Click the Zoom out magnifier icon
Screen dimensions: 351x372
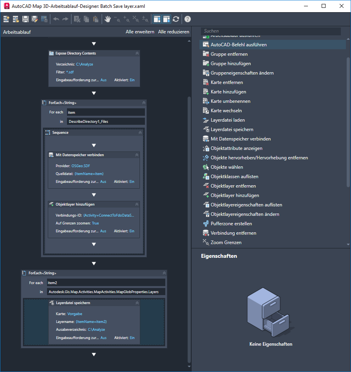click(117, 19)
